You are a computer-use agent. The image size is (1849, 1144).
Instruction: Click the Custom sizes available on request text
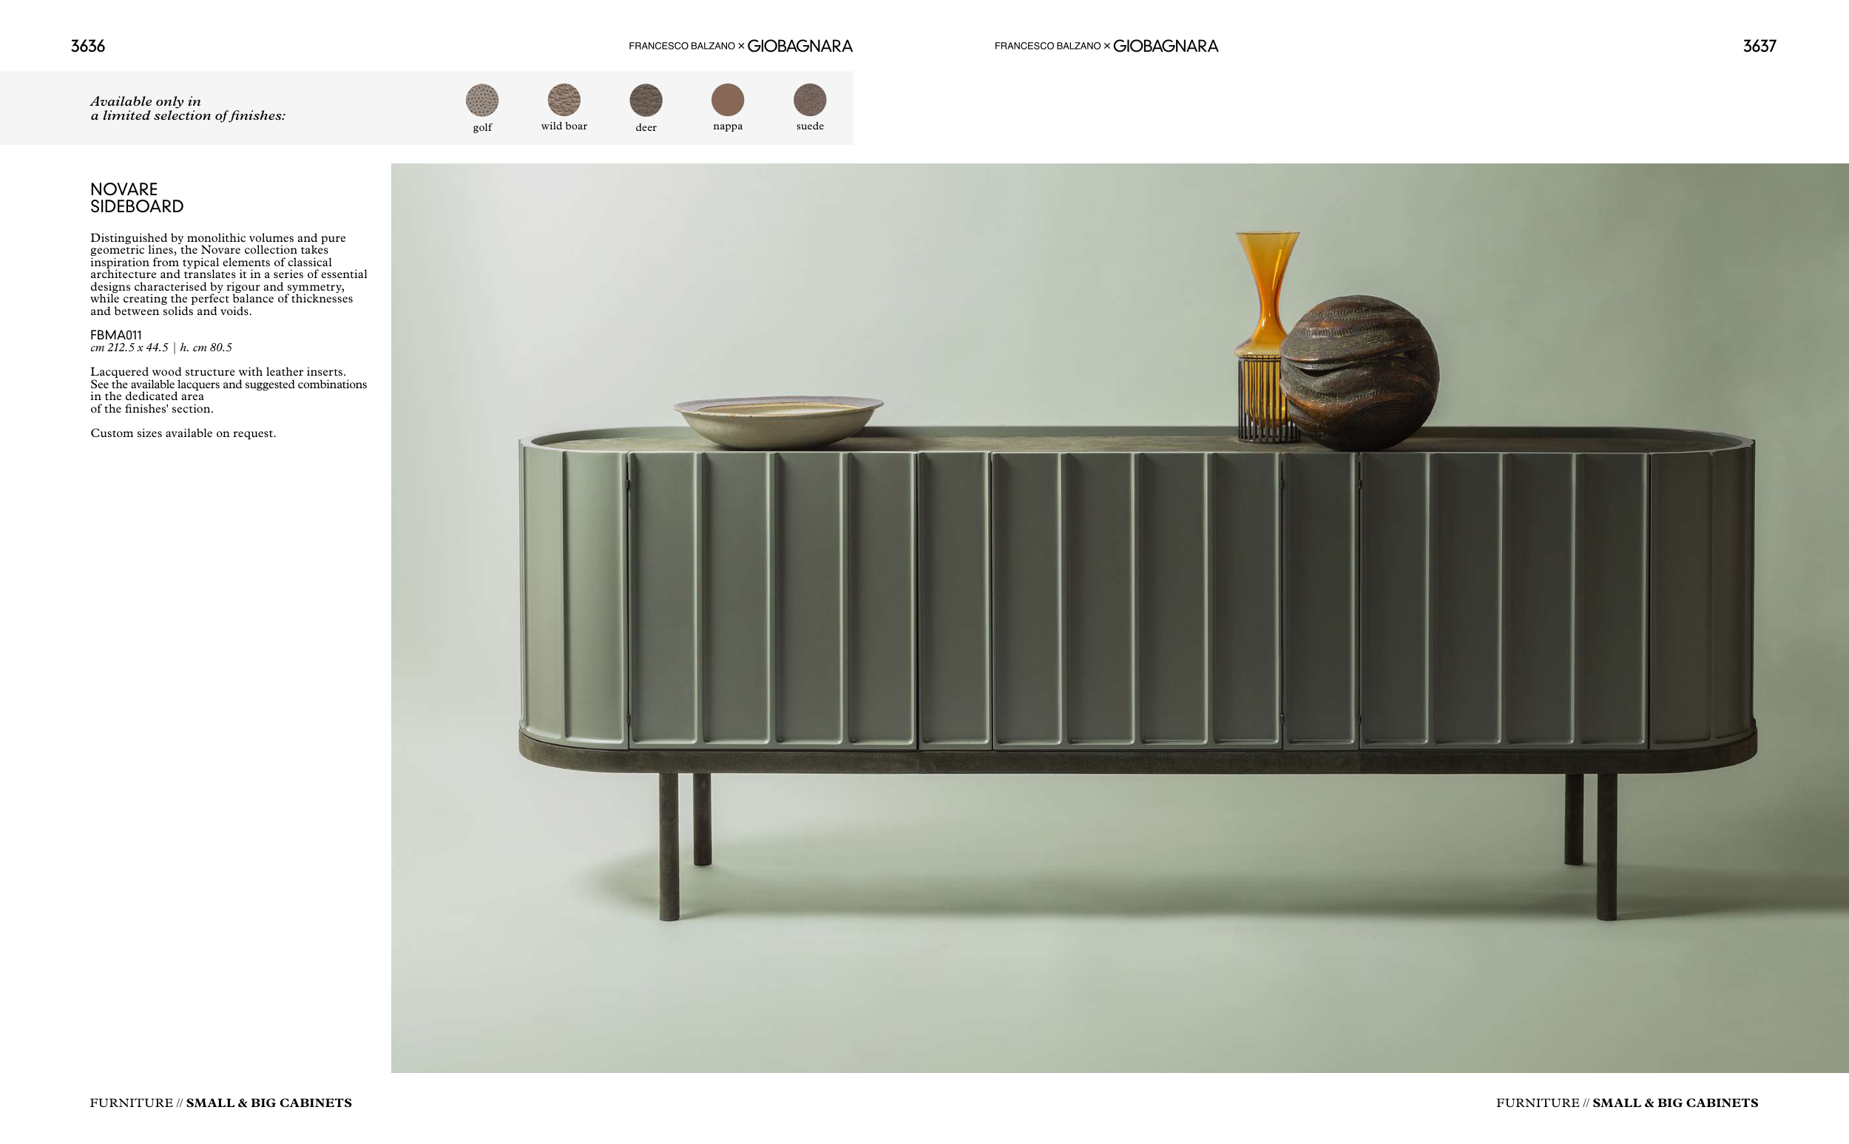pyautogui.click(x=183, y=433)
